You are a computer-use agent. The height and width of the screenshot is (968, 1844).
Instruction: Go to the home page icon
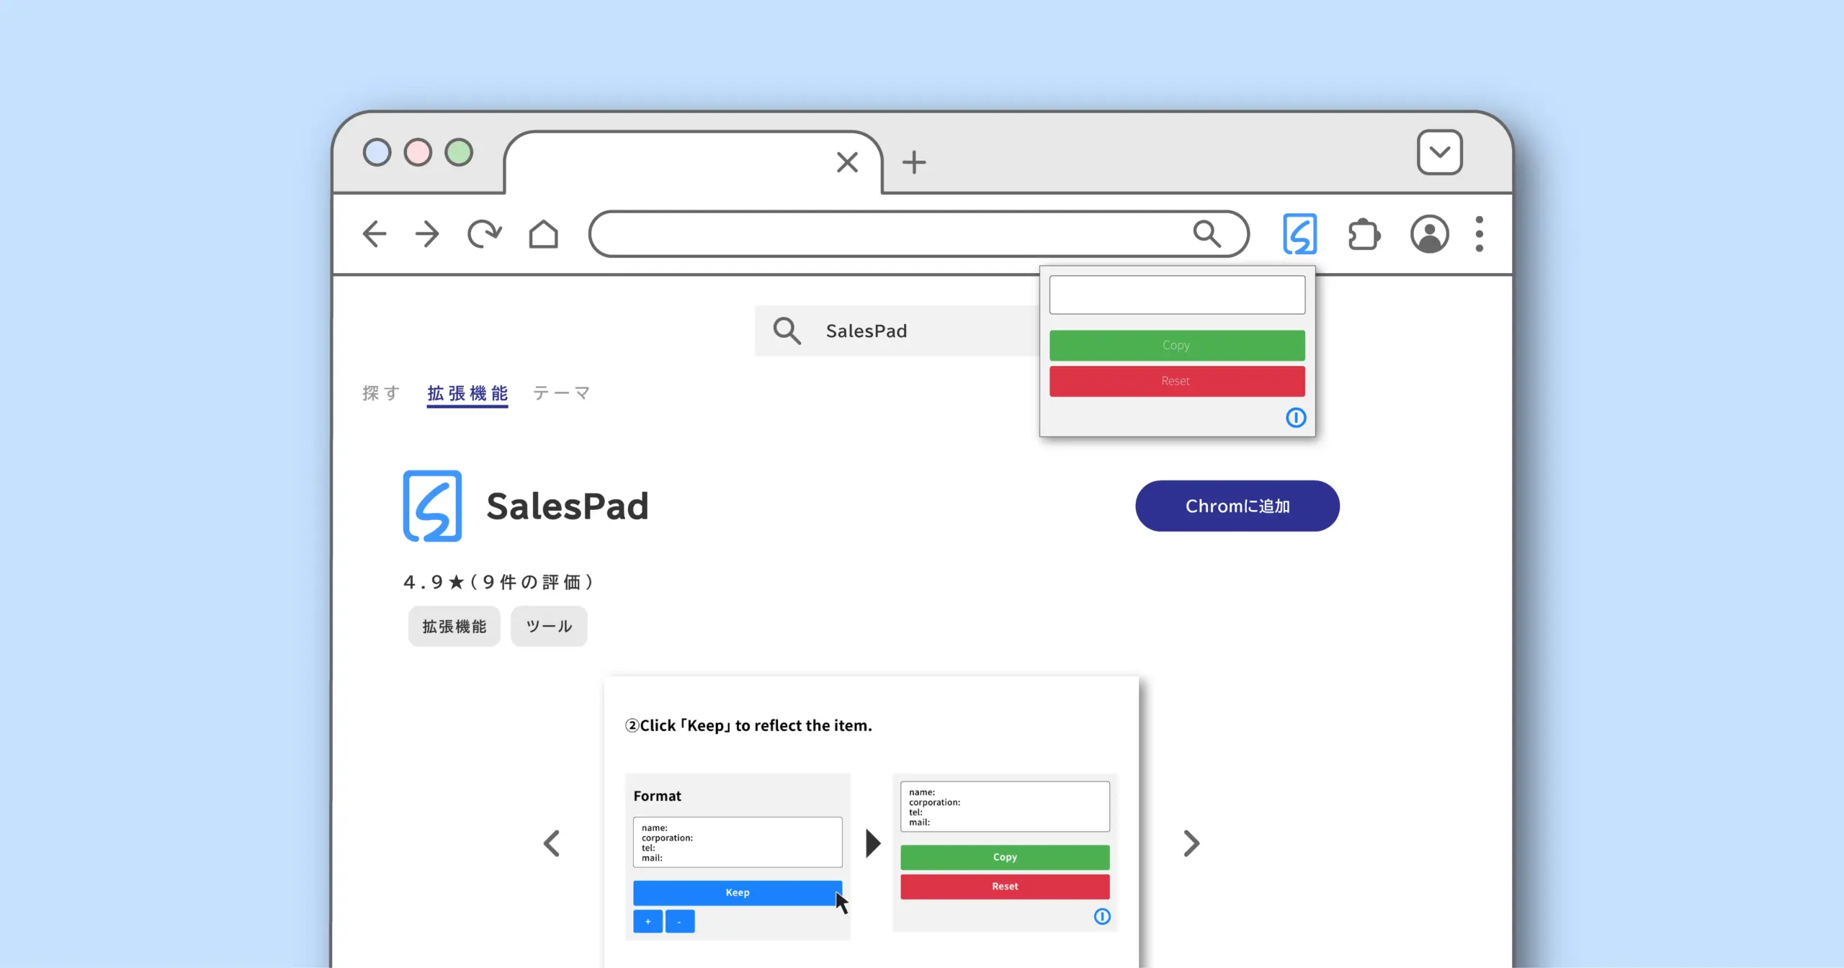(x=543, y=234)
